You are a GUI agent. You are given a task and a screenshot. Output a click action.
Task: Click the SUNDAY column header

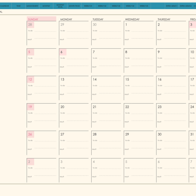[41, 19]
